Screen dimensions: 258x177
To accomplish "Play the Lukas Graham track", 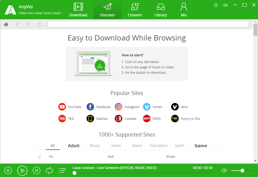I will pyautogui.click(x=22, y=171).
